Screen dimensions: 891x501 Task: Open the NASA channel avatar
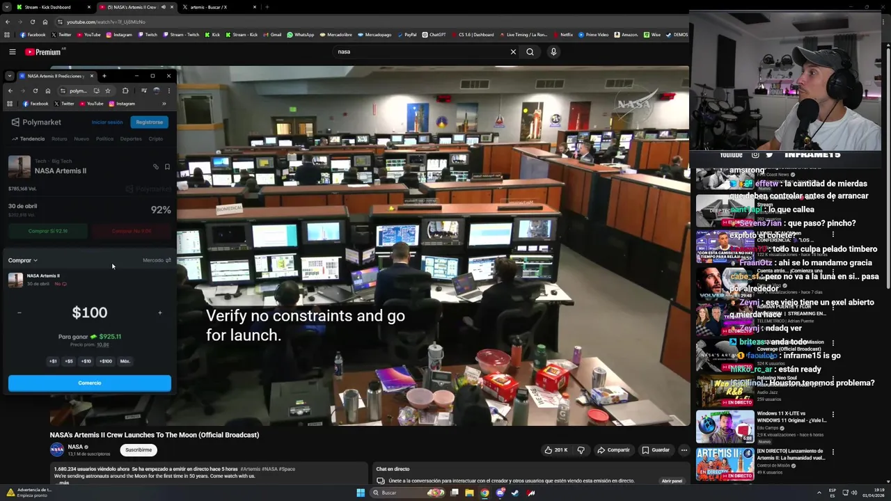tap(57, 450)
